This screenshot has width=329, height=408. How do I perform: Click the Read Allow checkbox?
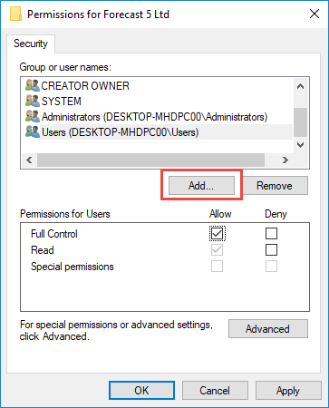(217, 250)
